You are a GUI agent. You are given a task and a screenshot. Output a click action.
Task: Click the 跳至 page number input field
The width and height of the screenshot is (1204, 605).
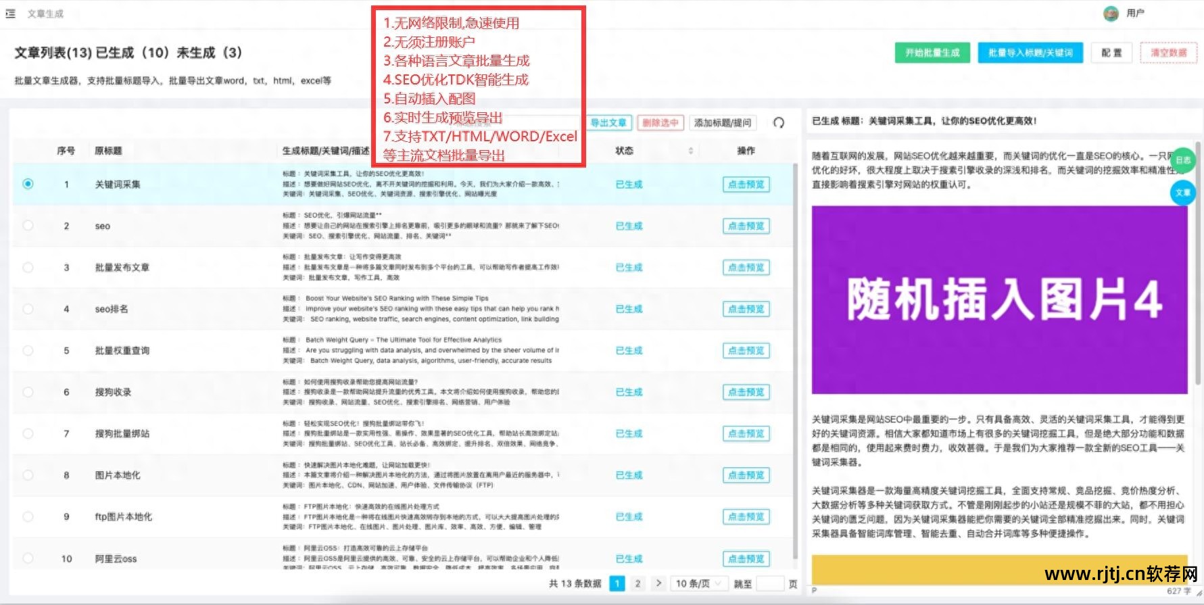(769, 583)
